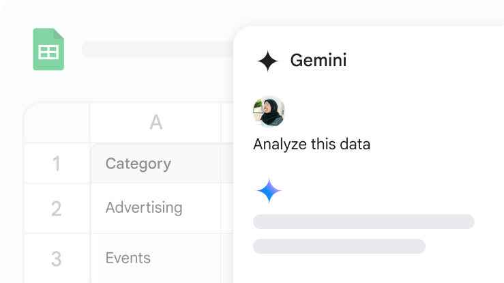Select the Events cell

[x=155, y=258]
